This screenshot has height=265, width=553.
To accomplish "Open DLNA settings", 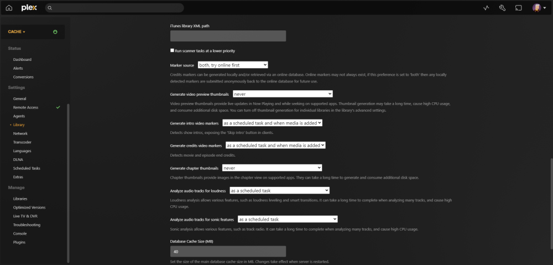I will pyautogui.click(x=18, y=159).
